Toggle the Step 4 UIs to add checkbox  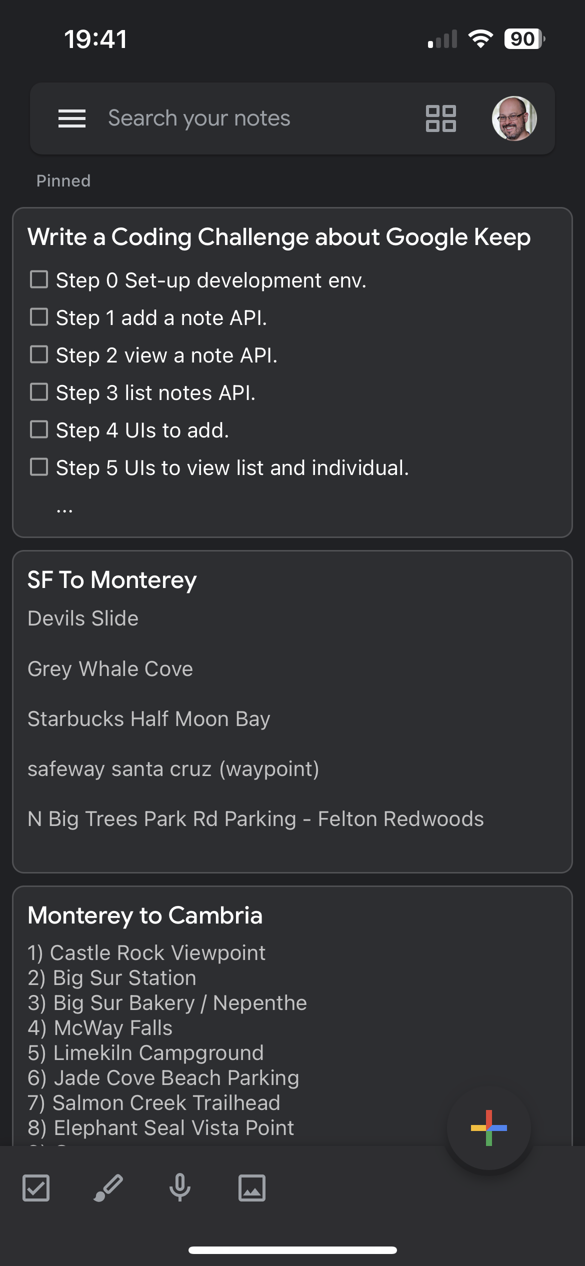click(39, 429)
